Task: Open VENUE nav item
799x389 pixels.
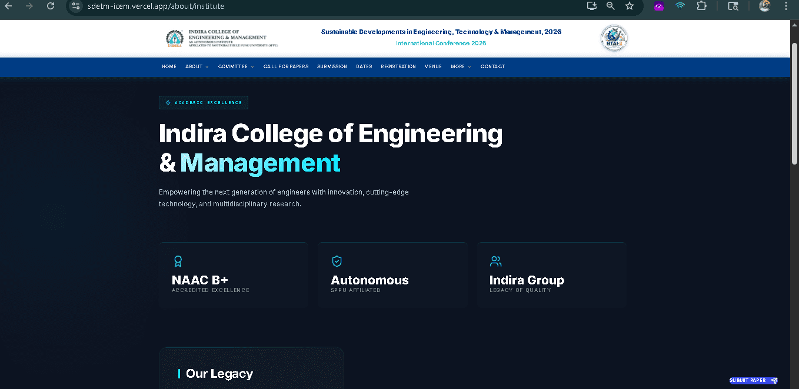Action: (x=433, y=67)
